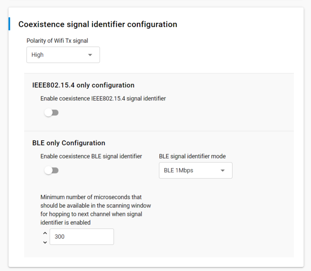
Task: Click 'Enable coexistence IEEE802.15.4 signal identifier' label
Action: pyautogui.click(x=103, y=98)
